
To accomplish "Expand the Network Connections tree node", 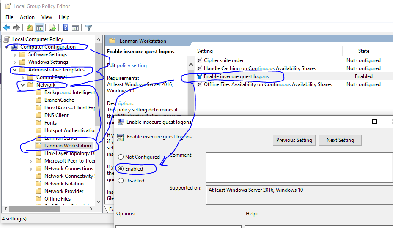I will pyautogui.click(x=31, y=168).
